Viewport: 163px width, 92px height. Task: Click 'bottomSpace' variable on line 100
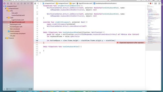click(55, 40)
